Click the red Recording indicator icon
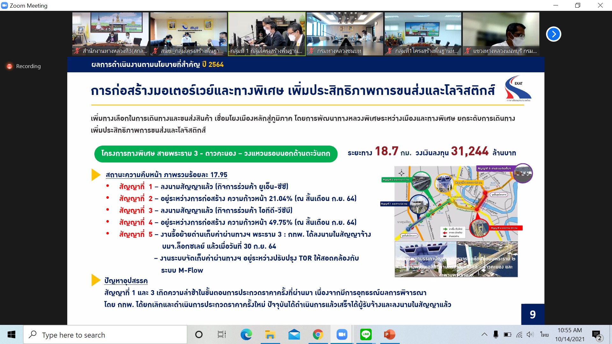This screenshot has width=612, height=344. [10, 66]
